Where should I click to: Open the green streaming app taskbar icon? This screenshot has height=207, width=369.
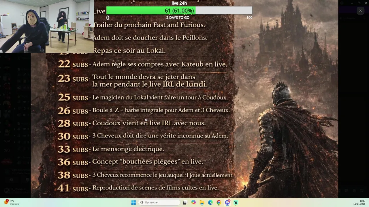(x=236, y=202)
